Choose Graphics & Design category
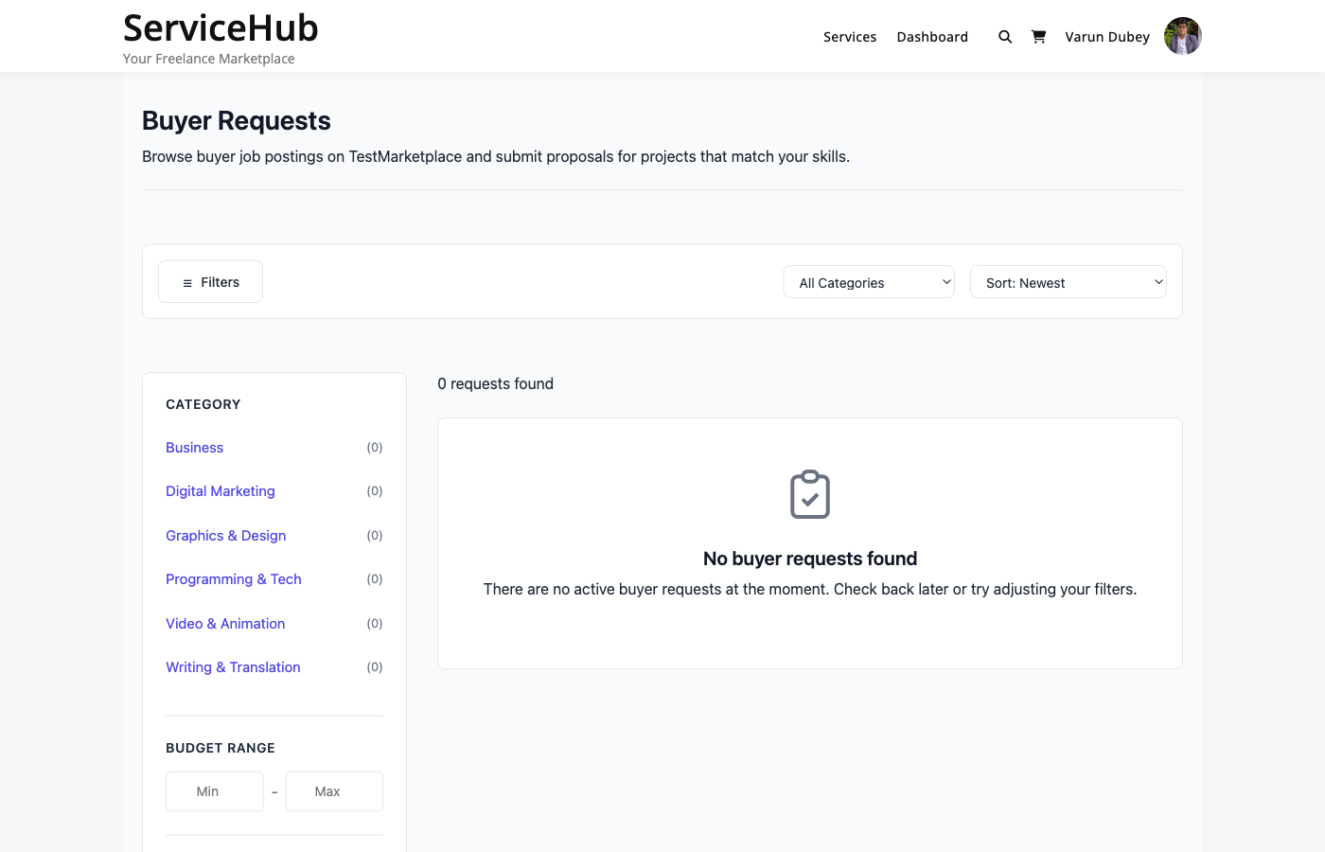 click(225, 536)
